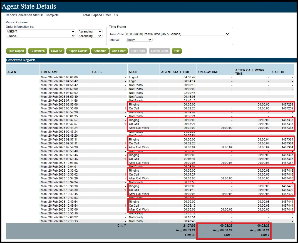Screen dimensions: 298x243
Task: Open the AGENT order-by dropdown
Action: [x=41, y=31]
